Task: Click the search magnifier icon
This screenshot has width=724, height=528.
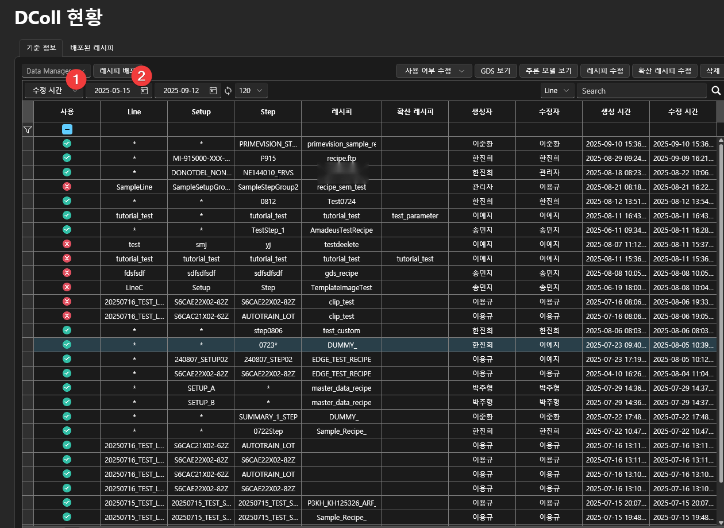Action: pos(715,91)
